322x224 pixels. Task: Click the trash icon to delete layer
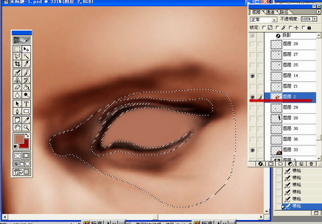click(311, 164)
